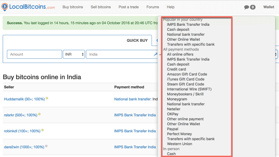Image resolution: width=279 pixels, height=157 pixels.
Task: Click the location arrow icon in India field
Action: pos(155,54)
